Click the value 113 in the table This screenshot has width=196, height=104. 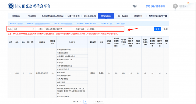pos(131,73)
